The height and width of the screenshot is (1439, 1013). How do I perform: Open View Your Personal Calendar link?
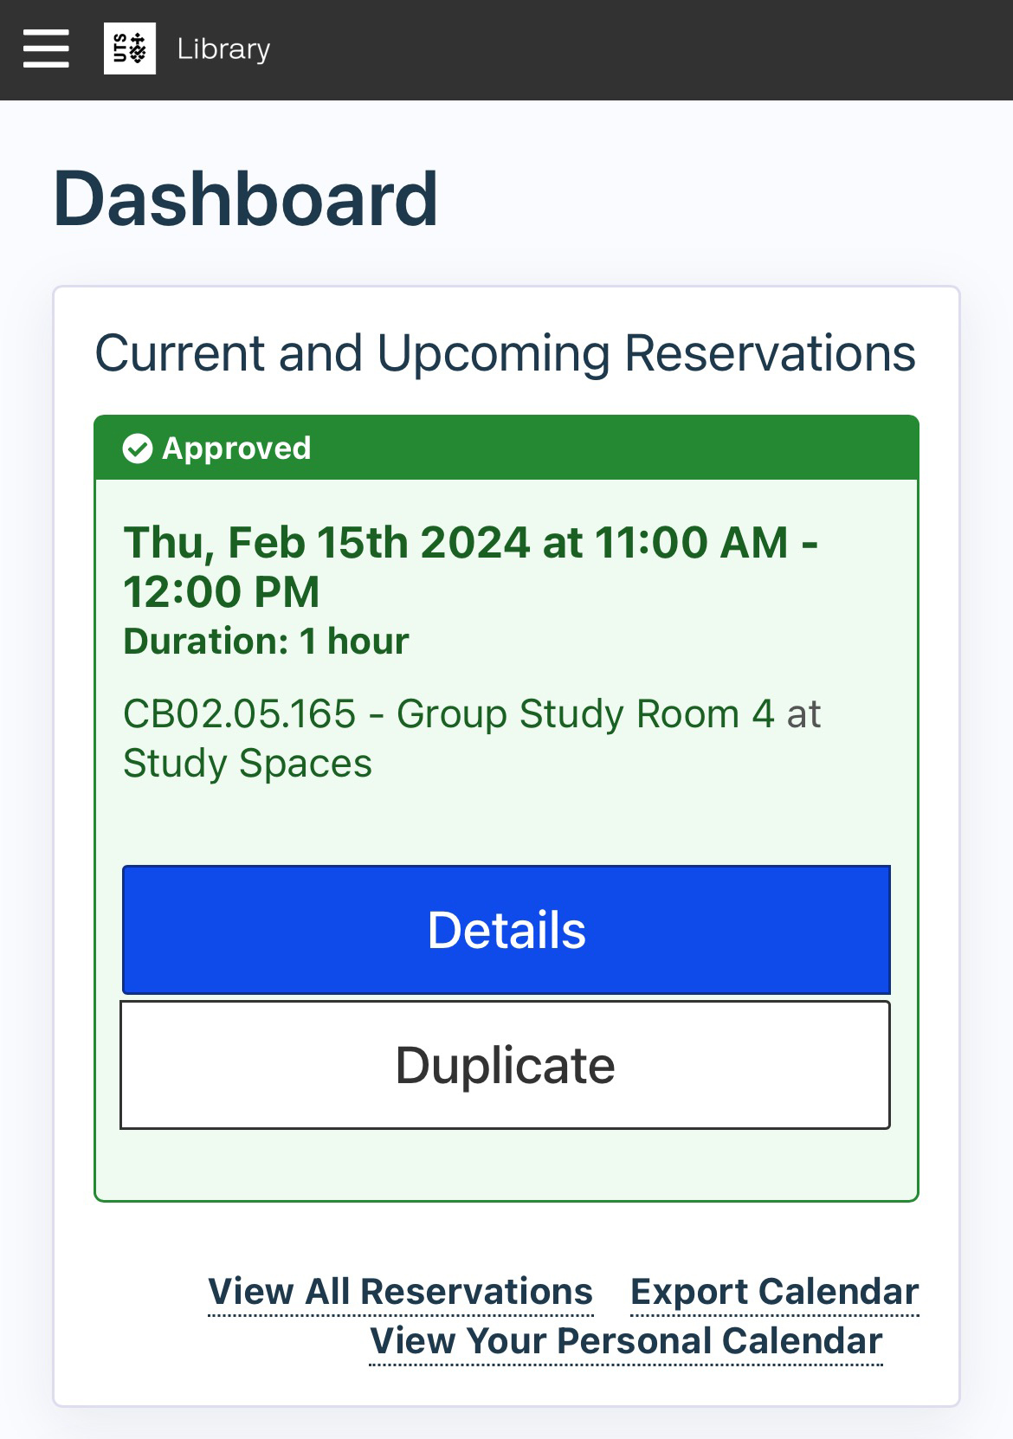click(626, 1340)
